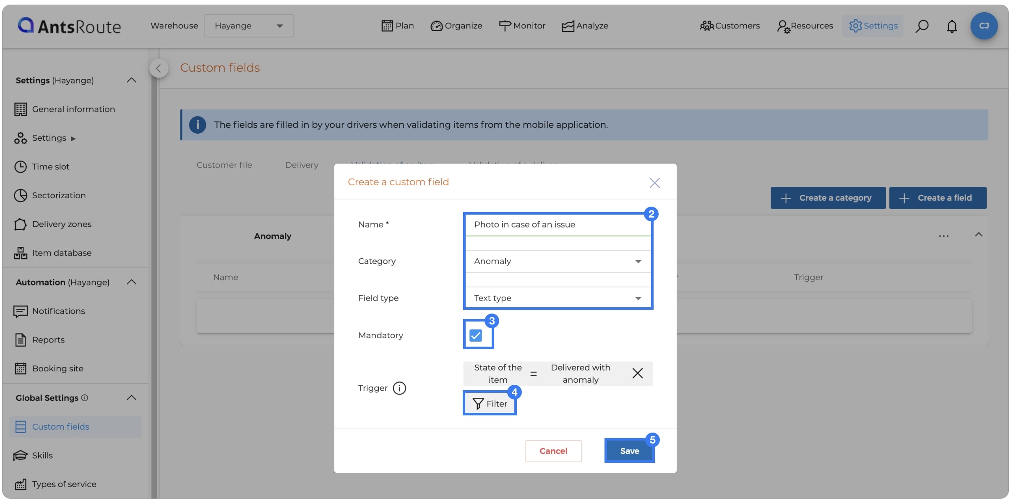Open Reports automation page
1011x503 pixels.
tap(39, 340)
